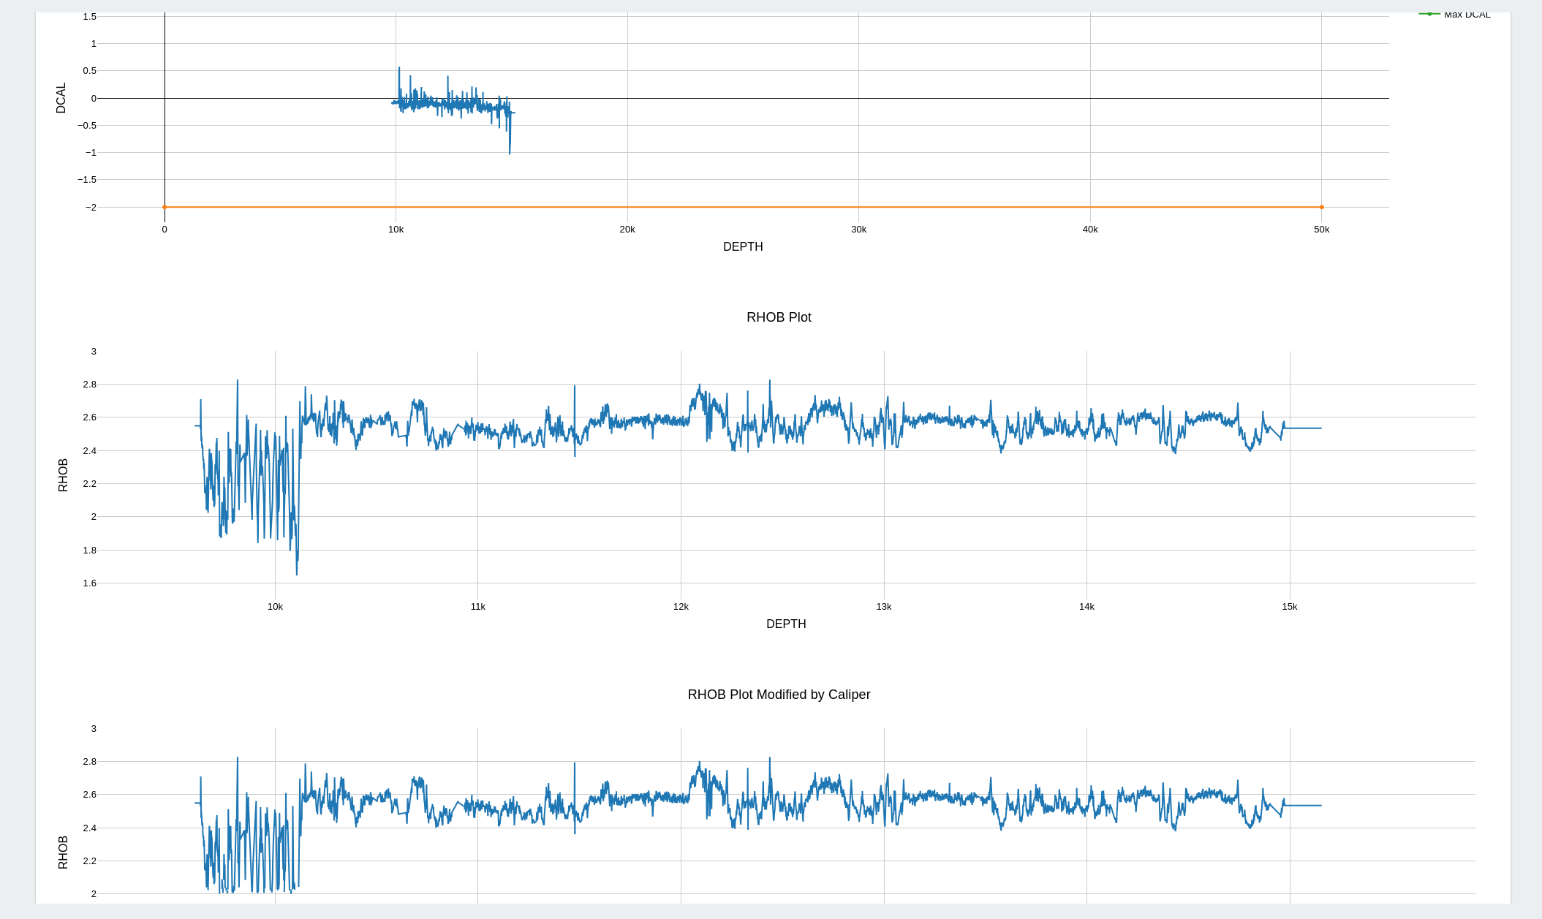Click the orange marker at depth 50k
The width and height of the screenshot is (1542, 919).
pyautogui.click(x=1321, y=207)
